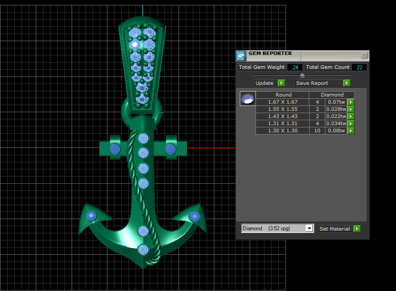Click the 0.08tw weight cell
The image size is (396, 291).
[336, 131]
